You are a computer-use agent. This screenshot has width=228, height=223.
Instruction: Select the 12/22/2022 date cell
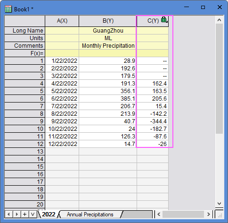(x=62, y=144)
